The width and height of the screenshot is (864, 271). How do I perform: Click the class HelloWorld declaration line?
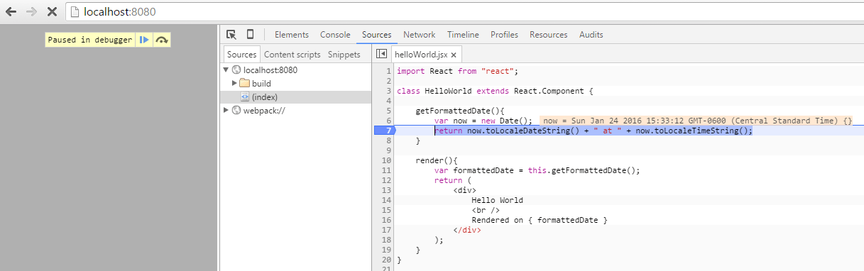[495, 91]
